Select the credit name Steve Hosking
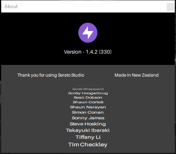The height and width of the screenshot is (154, 176). coord(88,124)
